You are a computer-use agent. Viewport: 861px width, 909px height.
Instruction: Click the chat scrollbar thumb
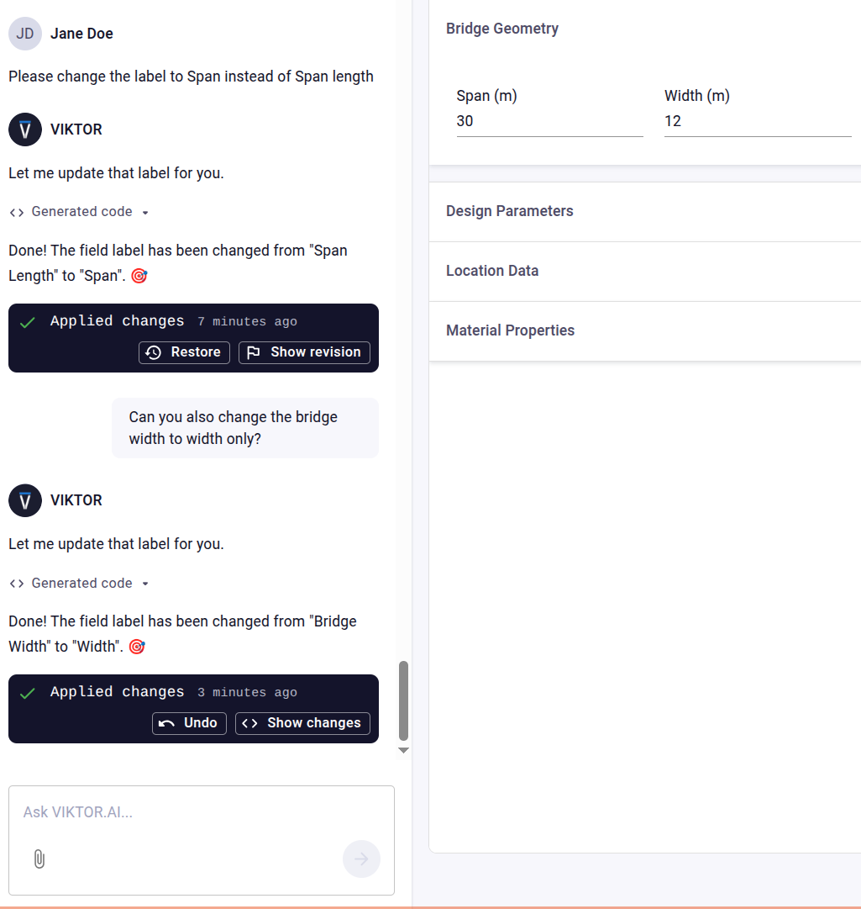403,700
